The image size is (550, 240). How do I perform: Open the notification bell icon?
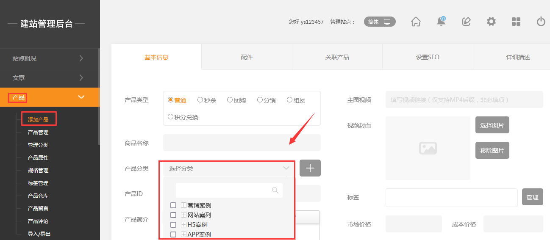pos(441,22)
